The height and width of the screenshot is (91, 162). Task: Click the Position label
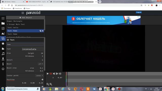[11, 80]
